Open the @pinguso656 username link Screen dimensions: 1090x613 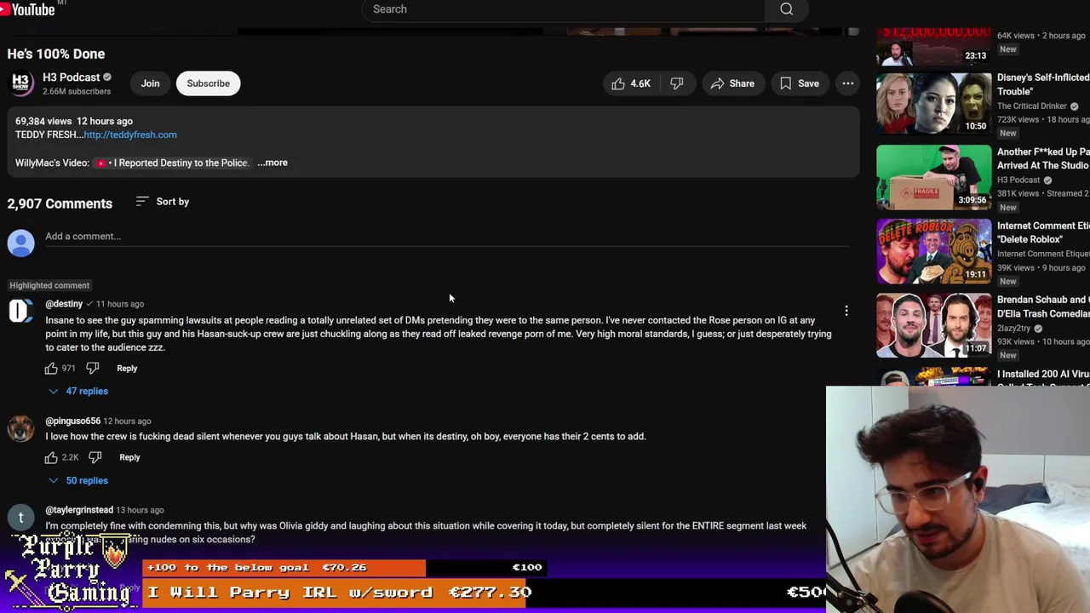click(72, 421)
